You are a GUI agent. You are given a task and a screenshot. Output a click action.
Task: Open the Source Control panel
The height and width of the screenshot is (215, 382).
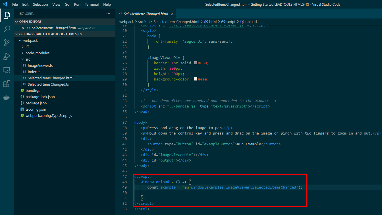[x=7, y=42]
